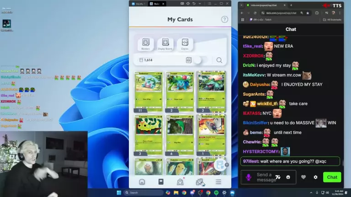The height and width of the screenshot is (197, 351).
Task: Open Discord from the taskbar
Action: [x=192, y=192]
